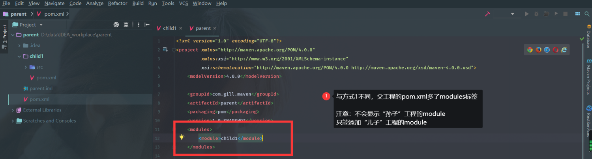Click the Stop square icon
The image size is (592, 159).
tap(566, 14)
